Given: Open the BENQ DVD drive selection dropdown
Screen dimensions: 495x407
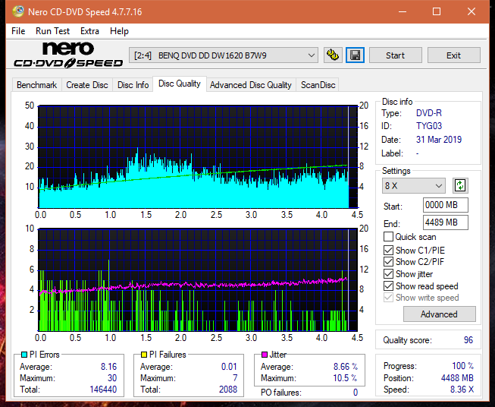Looking at the screenshot, I should coord(224,55).
